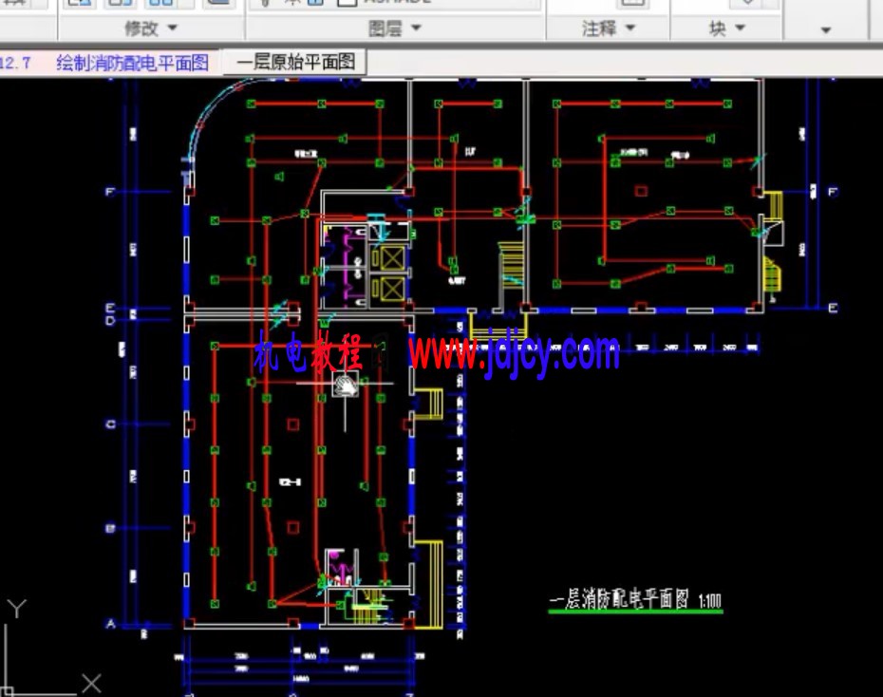Image resolution: width=883 pixels, height=697 pixels.
Task: Open the ribbon overflow arrow after 块
Action: pos(826,29)
